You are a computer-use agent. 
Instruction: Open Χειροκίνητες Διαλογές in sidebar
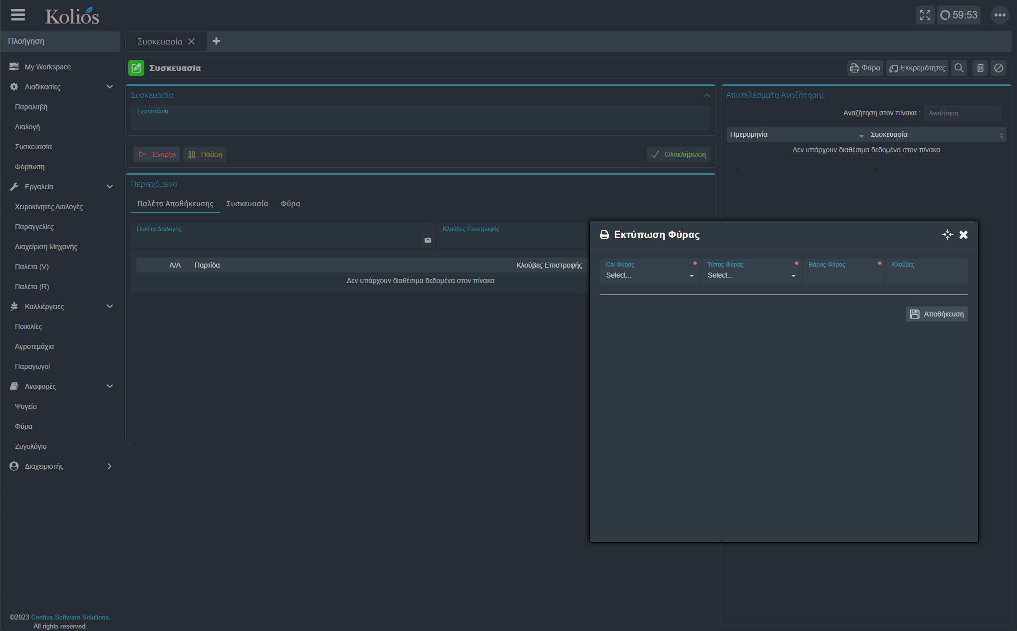(49, 207)
